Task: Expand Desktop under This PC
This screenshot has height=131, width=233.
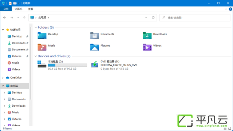Action: tap(4, 93)
